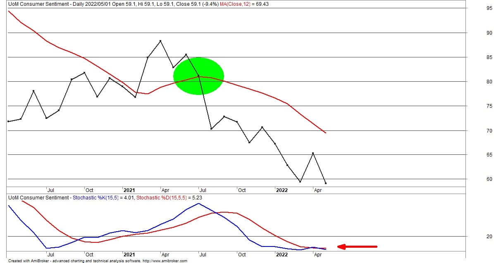
Task: Click the 70 value on the price axis
Action: [x=489, y=130]
